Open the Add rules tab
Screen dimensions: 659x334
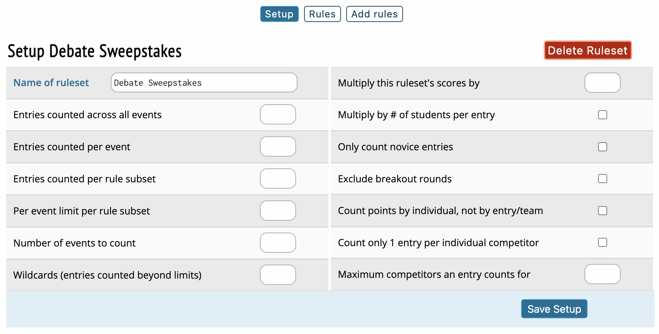click(374, 14)
